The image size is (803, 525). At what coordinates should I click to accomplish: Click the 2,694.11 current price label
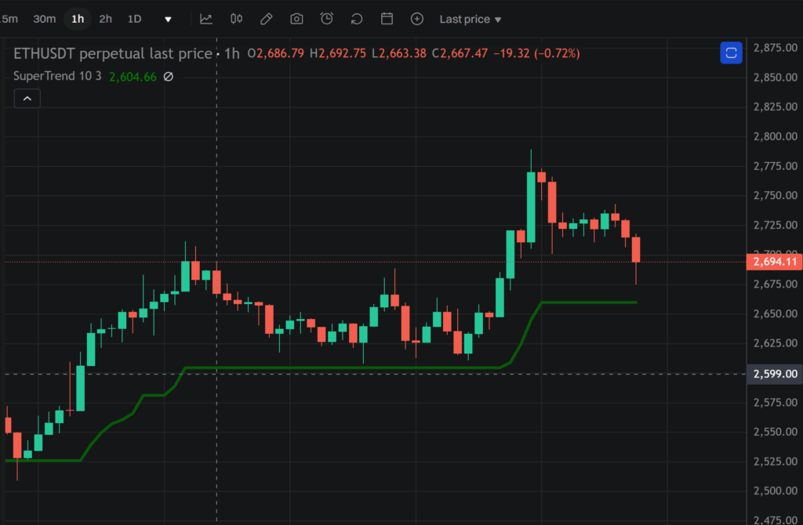click(775, 262)
